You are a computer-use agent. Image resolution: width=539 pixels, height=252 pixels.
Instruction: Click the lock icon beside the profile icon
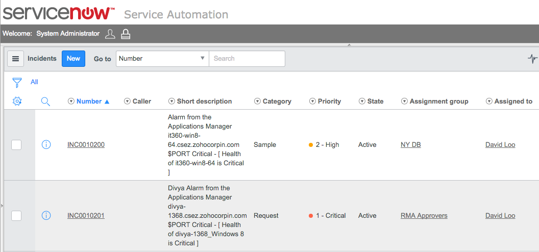click(126, 34)
